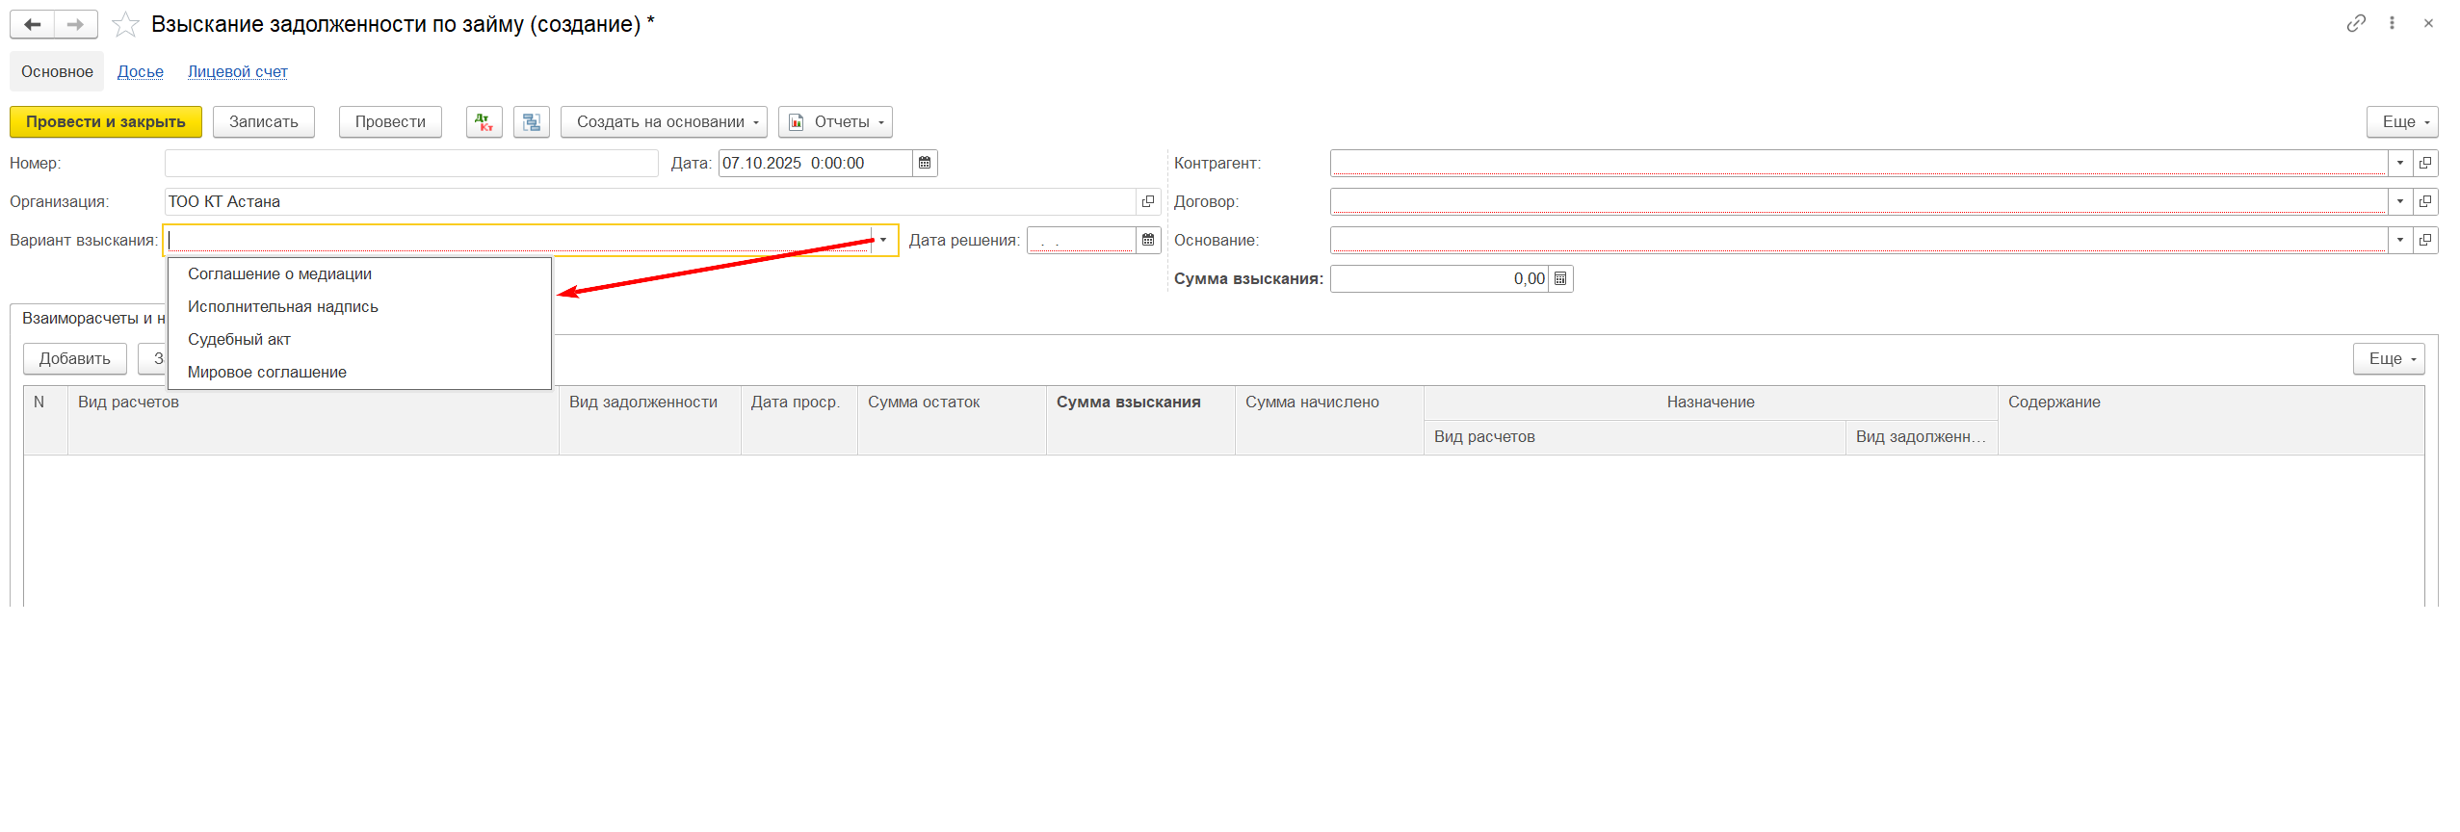Open Основание record with its open icon
This screenshot has height=832, width=2460.
2425,240
